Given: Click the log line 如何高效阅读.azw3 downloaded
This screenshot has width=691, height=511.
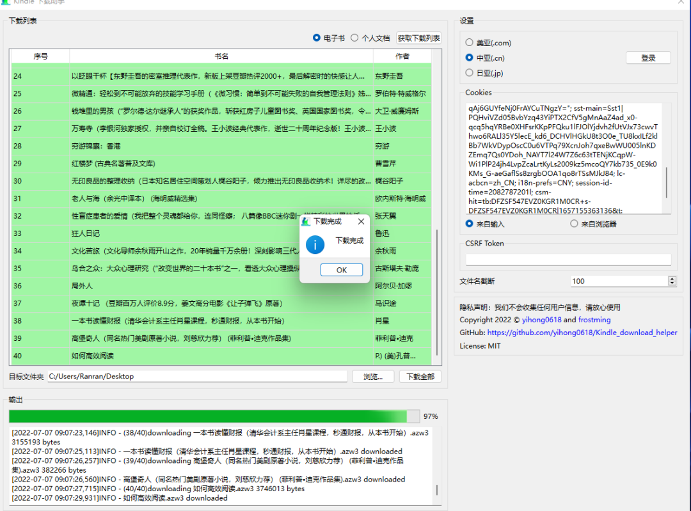Looking at the screenshot, I should point(120,498).
